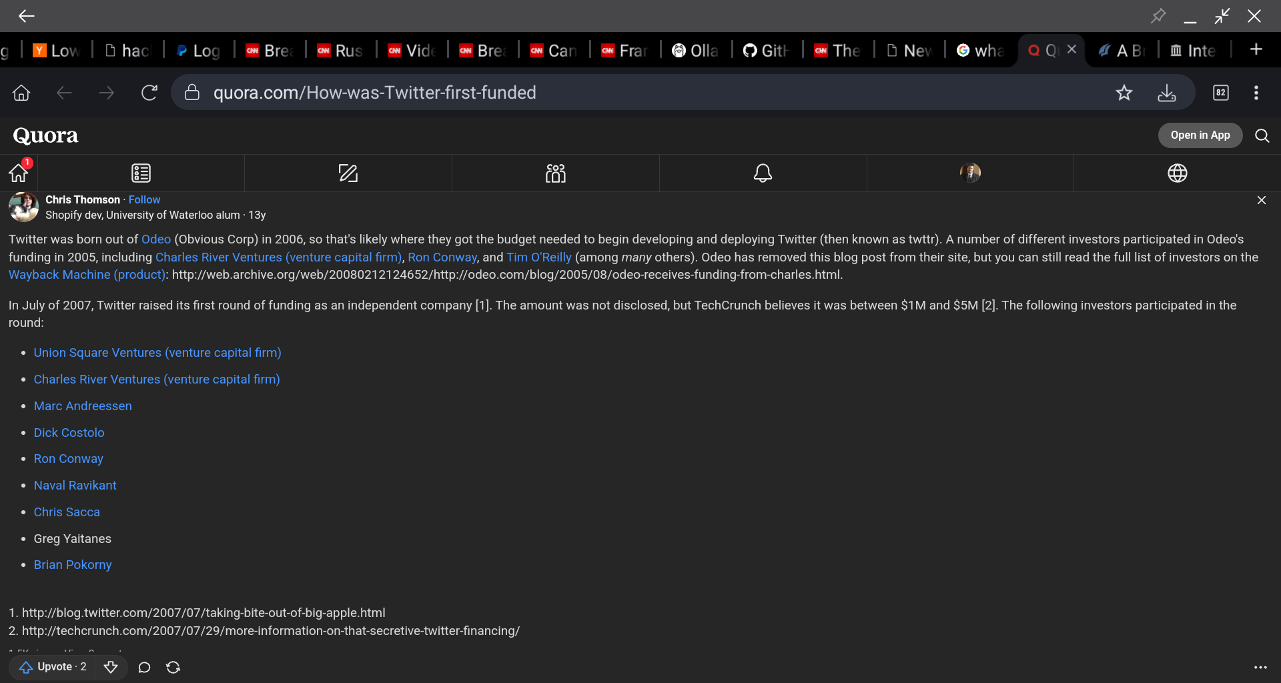This screenshot has width=1281, height=683.
Task: Follow Chris Thomson
Action: [x=144, y=199]
